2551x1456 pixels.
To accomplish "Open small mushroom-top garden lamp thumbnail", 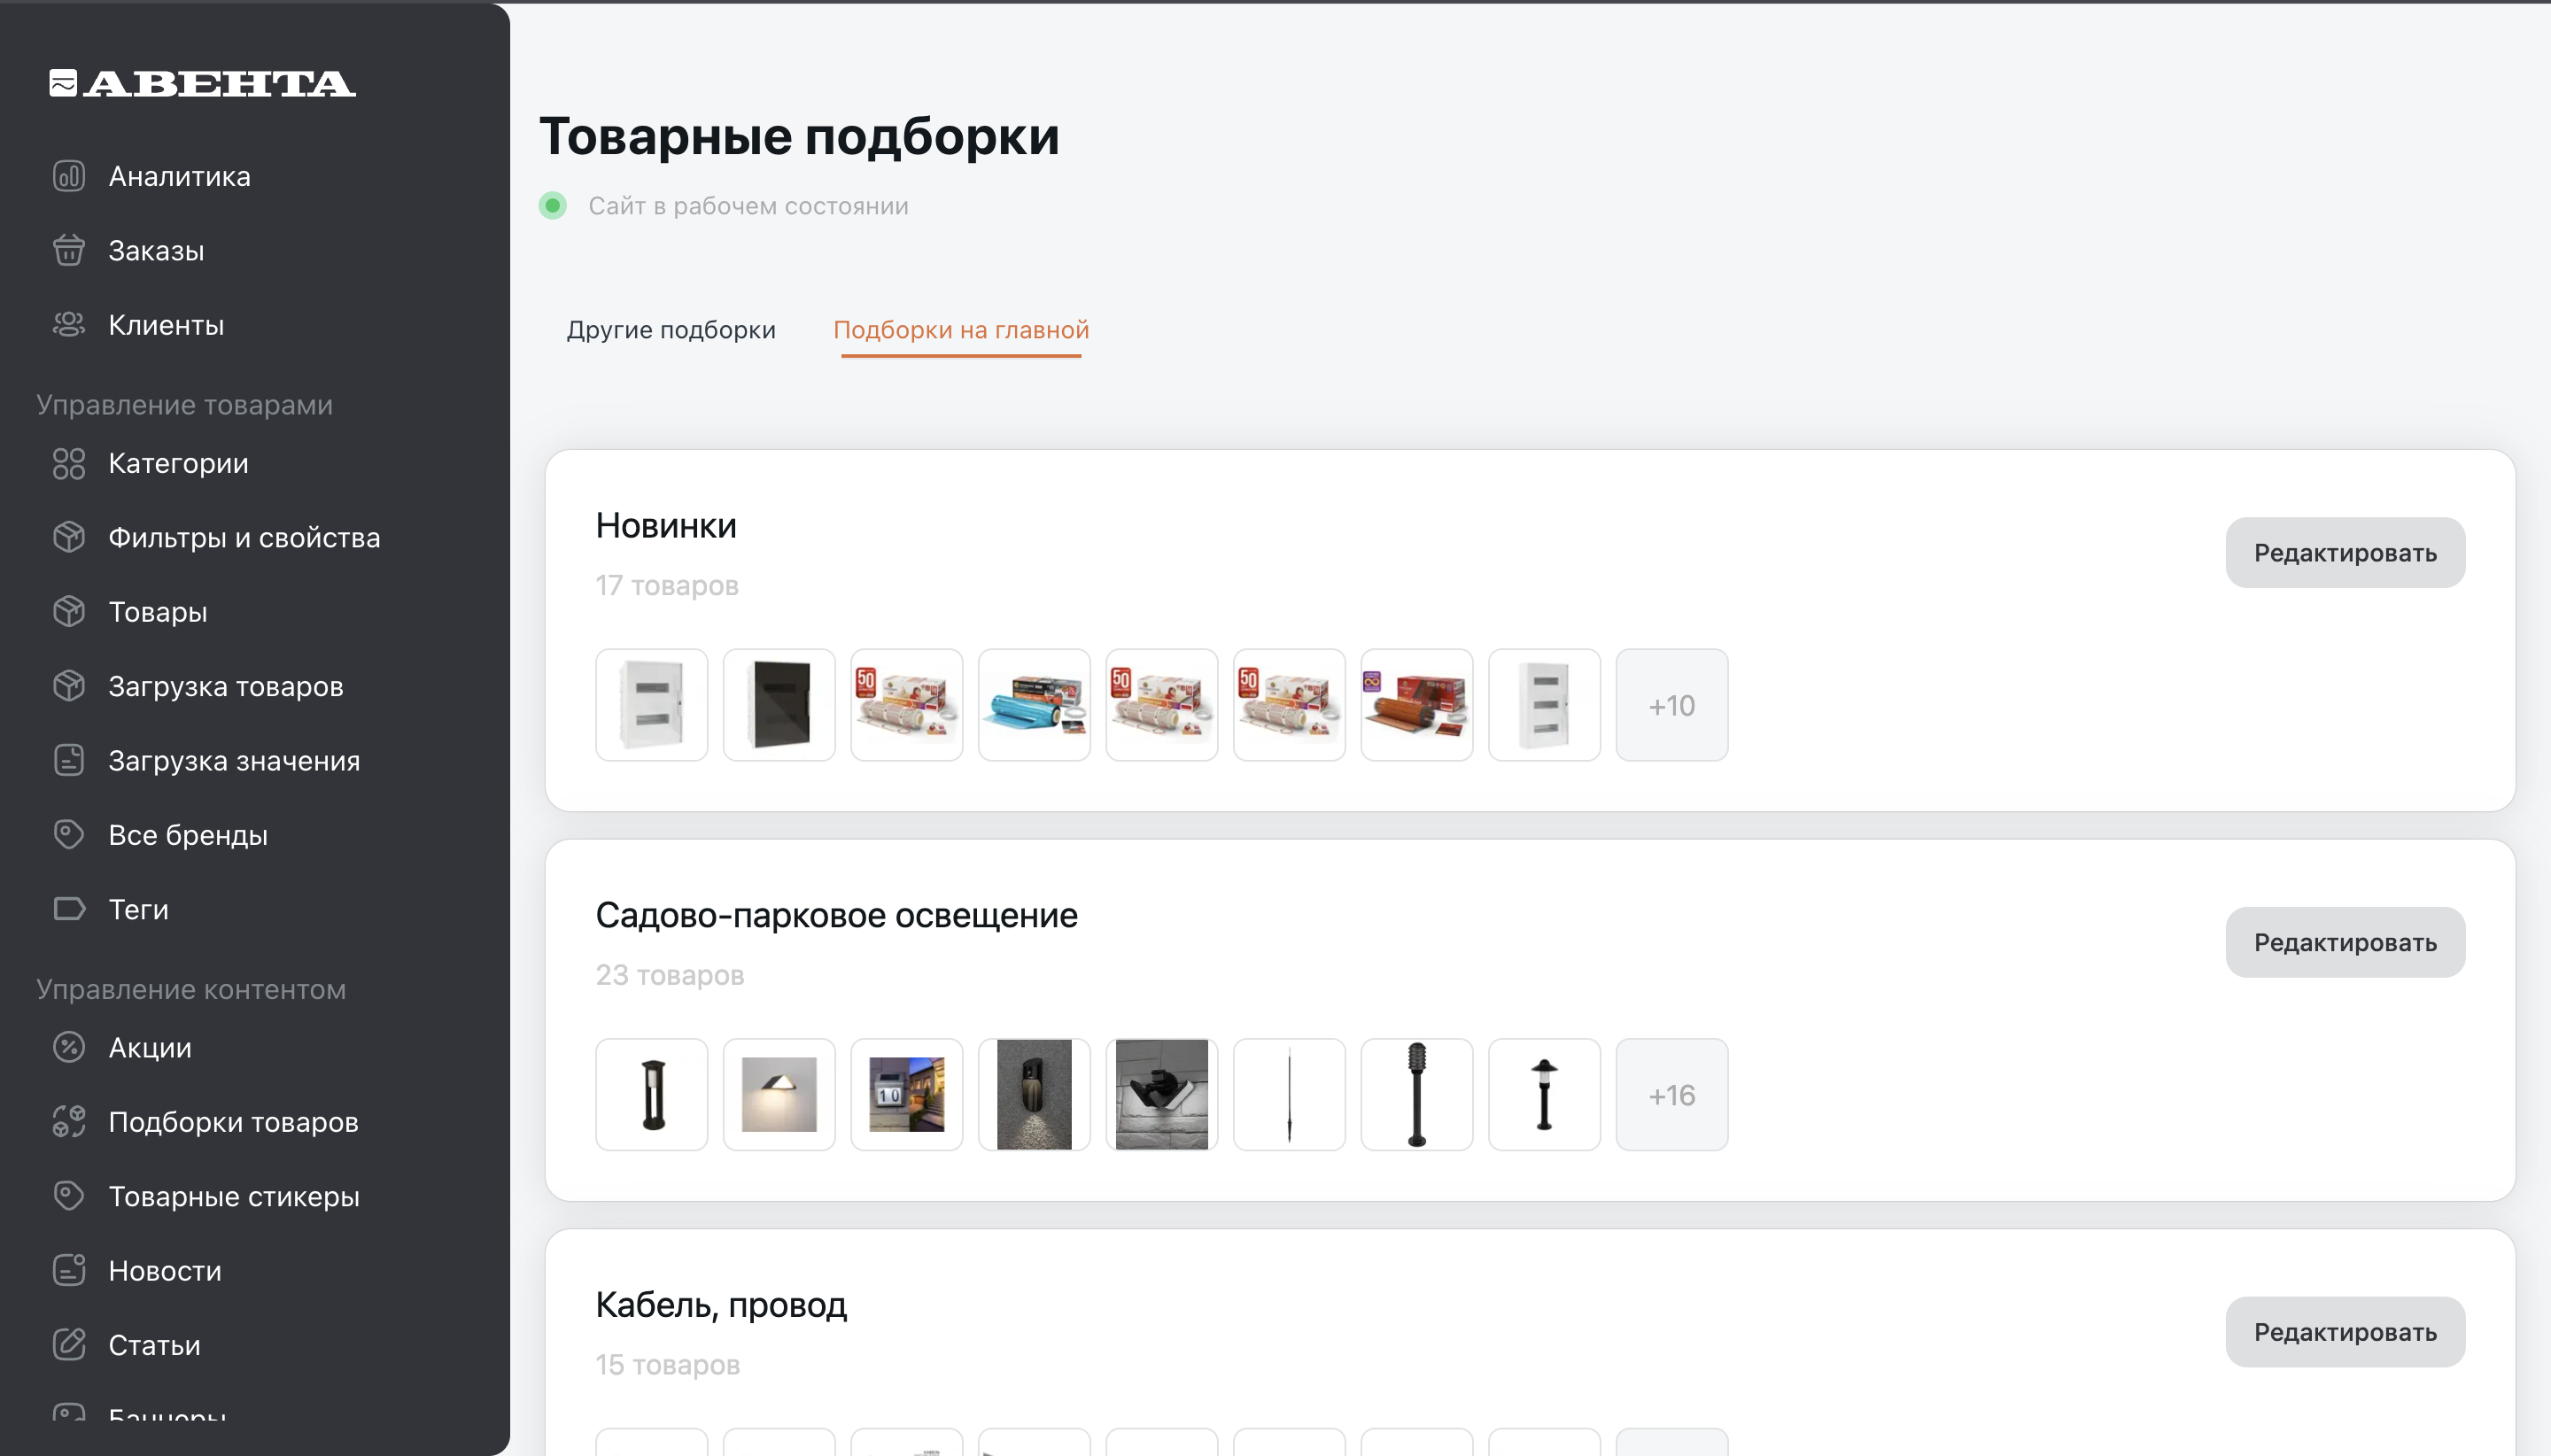I will pos(1544,1095).
